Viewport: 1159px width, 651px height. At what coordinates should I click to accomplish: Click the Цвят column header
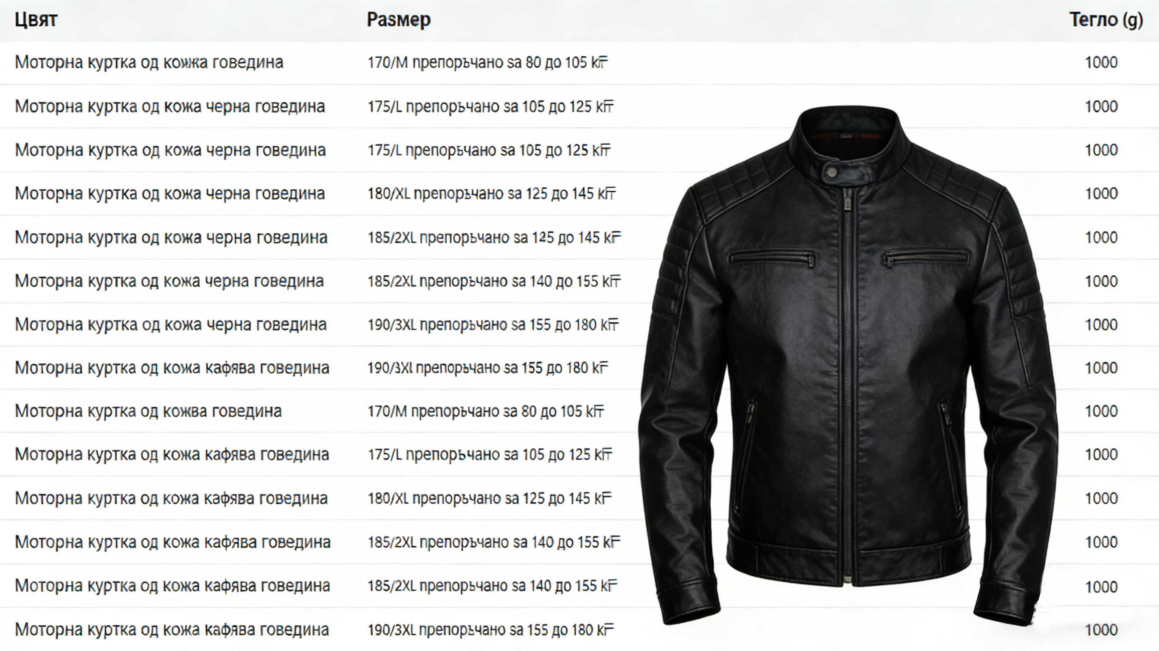click(x=36, y=20)
